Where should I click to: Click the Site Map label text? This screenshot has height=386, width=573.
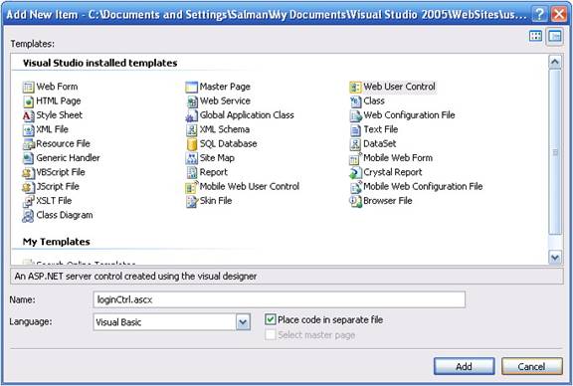click(x=217, y=158)
